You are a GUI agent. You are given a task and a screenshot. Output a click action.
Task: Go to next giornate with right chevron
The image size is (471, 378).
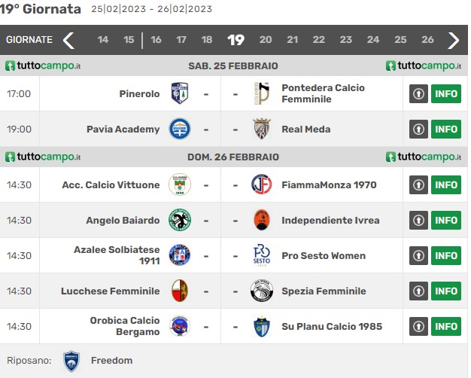pyautogui.click(x=453, y=41)
